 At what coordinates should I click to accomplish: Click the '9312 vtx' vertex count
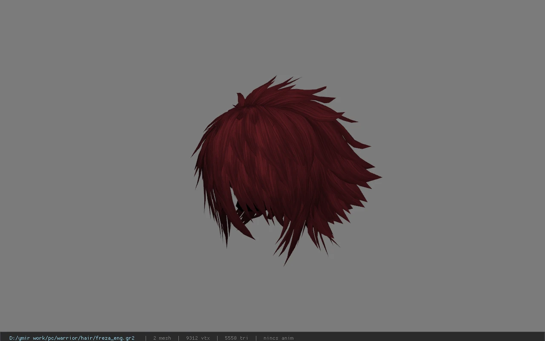198,338
